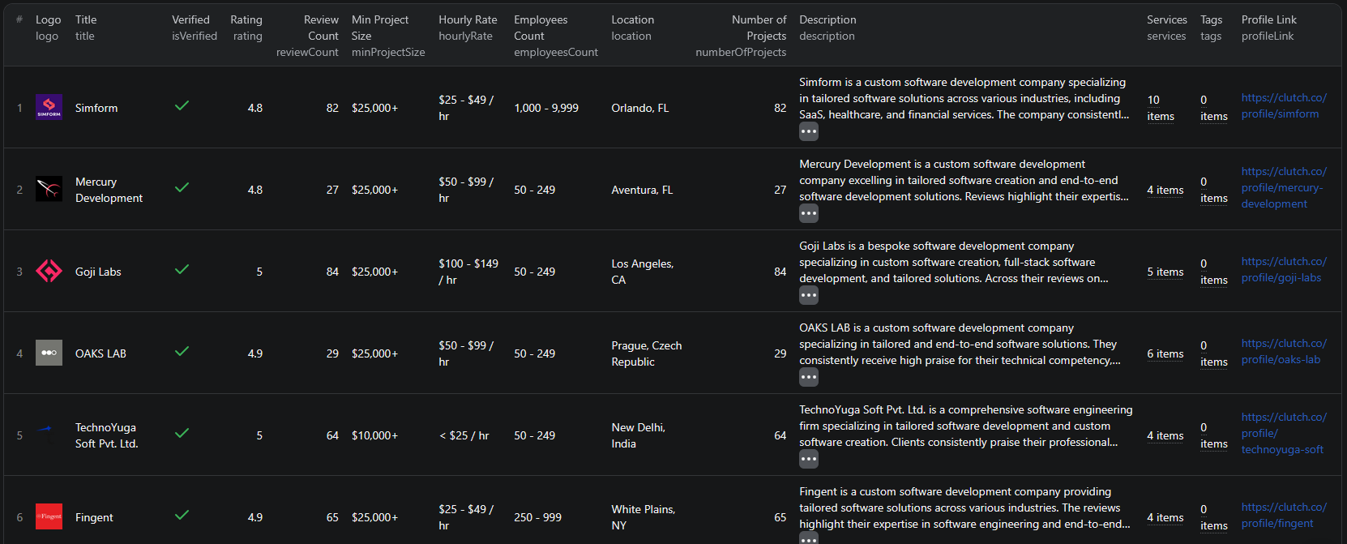This screenshot has height=544, width=1347.
Task: Click the OAKS LAB gray logo
Action: (x=49, y=353)
